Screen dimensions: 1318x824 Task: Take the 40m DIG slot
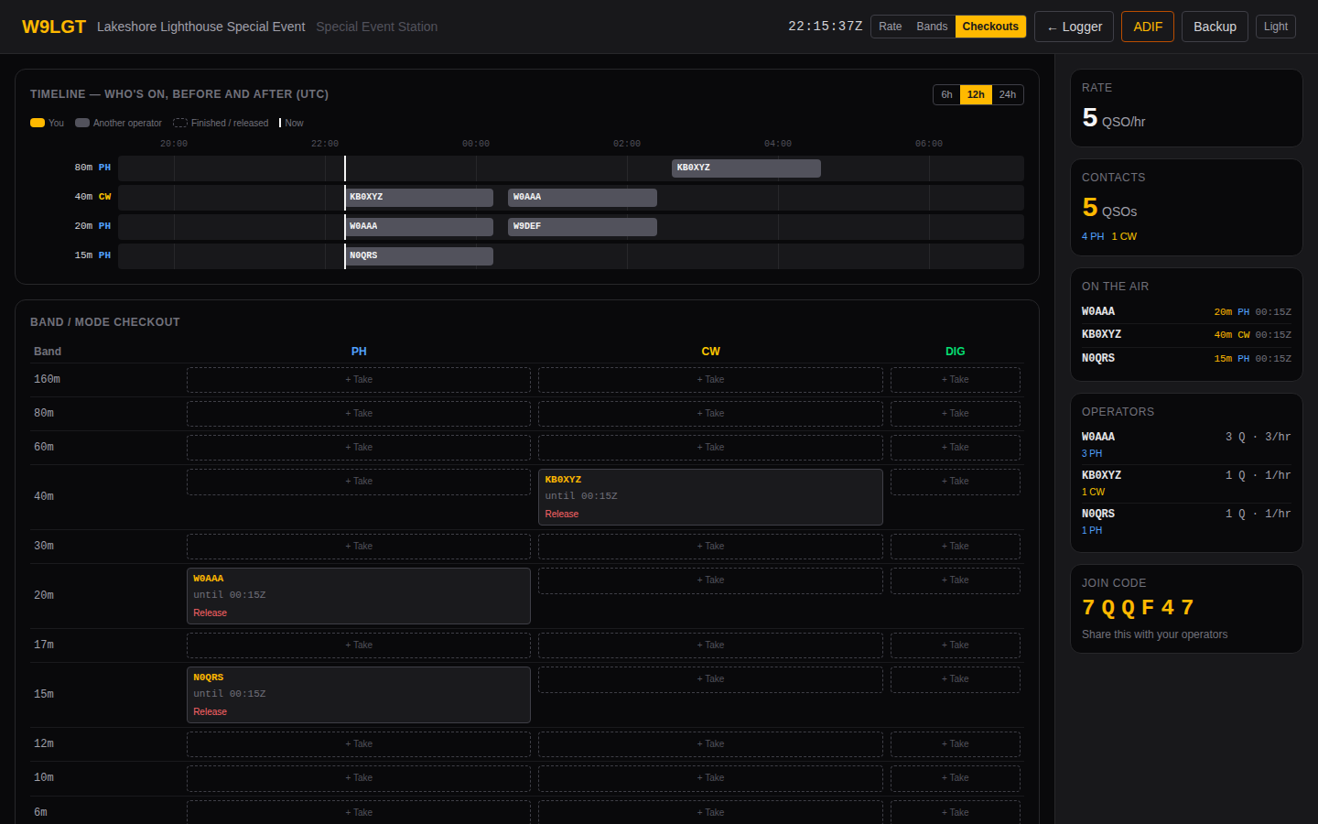(x=956, y=482)
